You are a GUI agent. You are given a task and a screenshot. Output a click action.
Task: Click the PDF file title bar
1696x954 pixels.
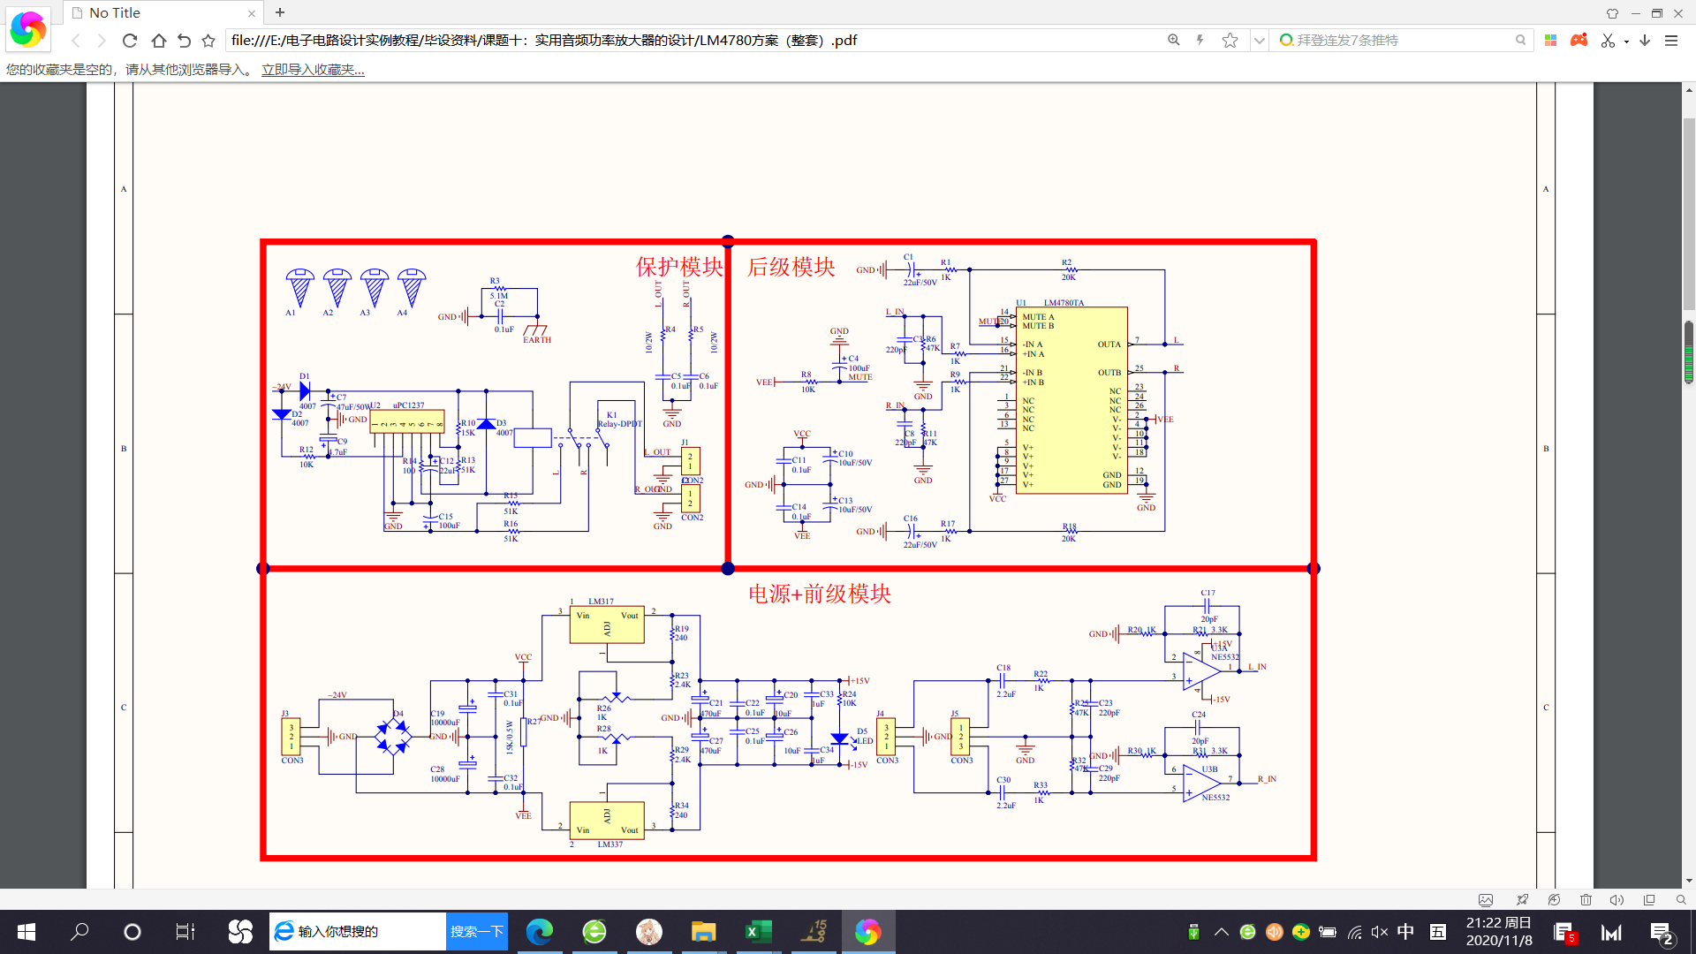point(164,13)
